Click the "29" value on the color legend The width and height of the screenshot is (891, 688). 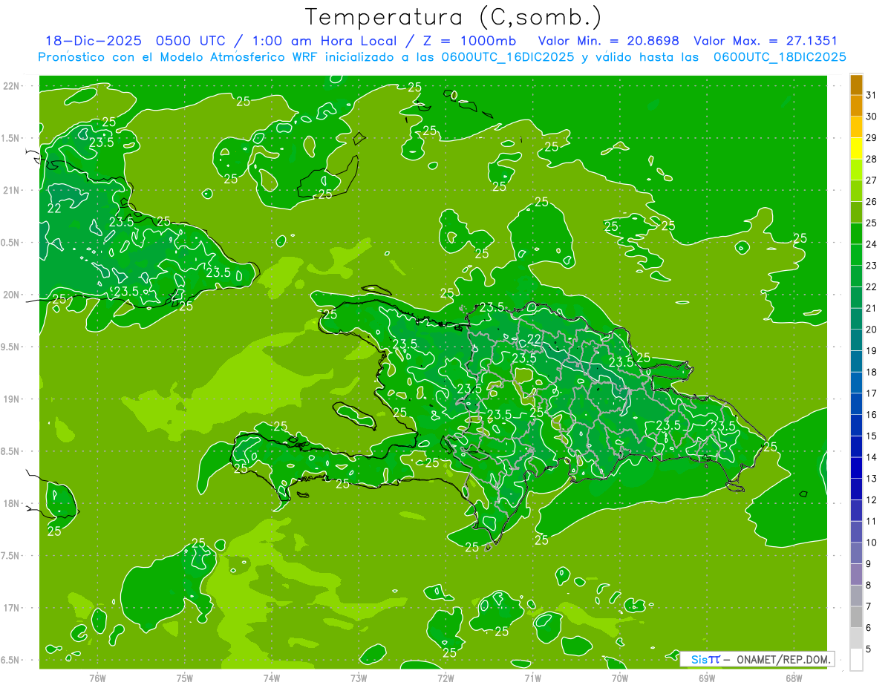pyautogui.click(x=872, y=137)
